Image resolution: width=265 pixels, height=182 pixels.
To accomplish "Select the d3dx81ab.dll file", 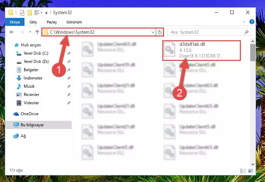I will [202, 51].
